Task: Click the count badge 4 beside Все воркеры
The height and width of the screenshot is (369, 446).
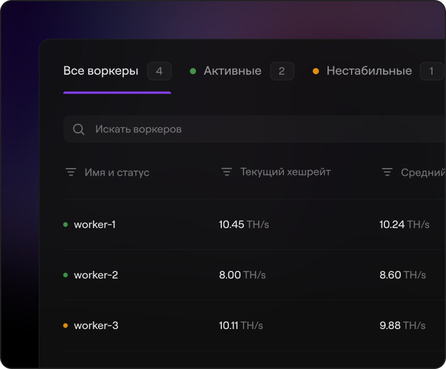Action: [159, 71]
